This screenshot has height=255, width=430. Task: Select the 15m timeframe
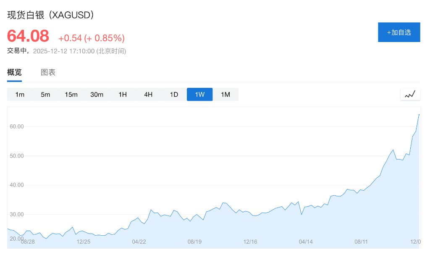coord(71,95)
